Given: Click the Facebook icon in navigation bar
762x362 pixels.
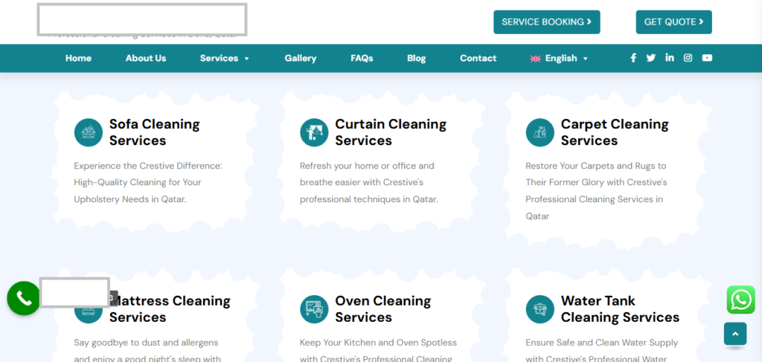Looking at the screenshot, I should pyautogui.click(x=633, y=58).
